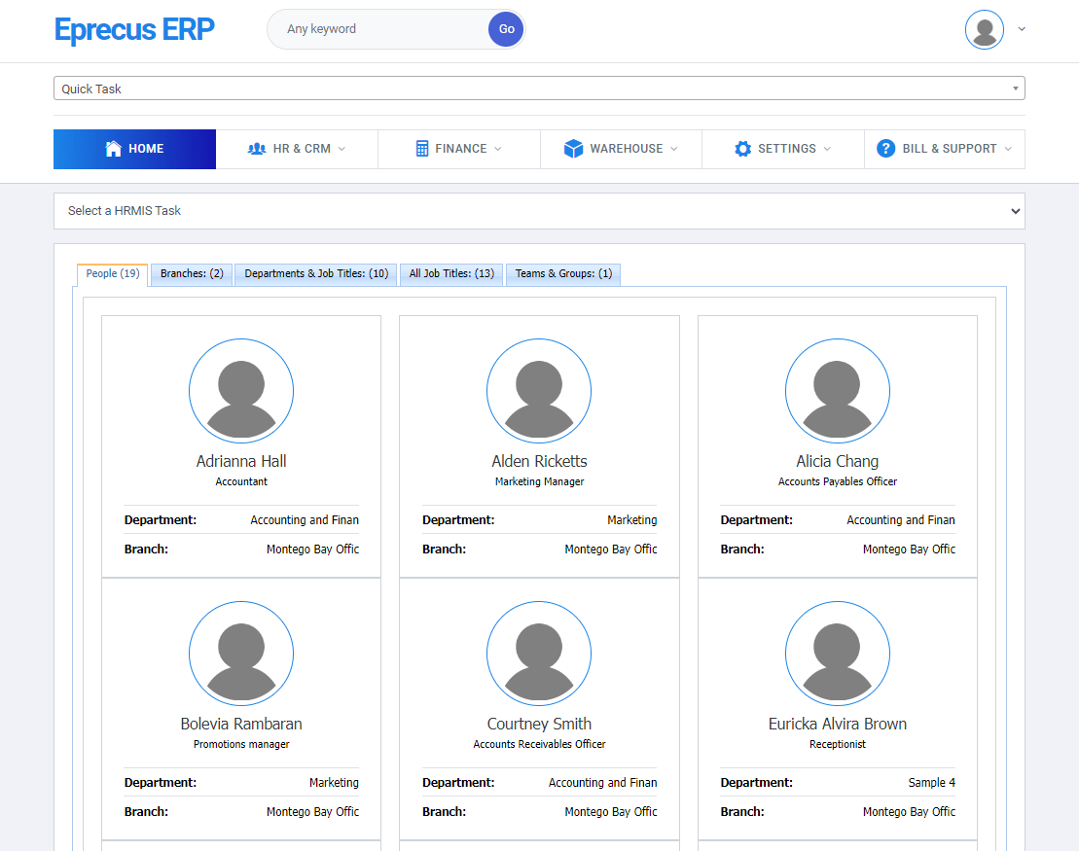Open the WAREHOUSE menu
Screen dimensions: 1079x851
(x=621, y=149)
